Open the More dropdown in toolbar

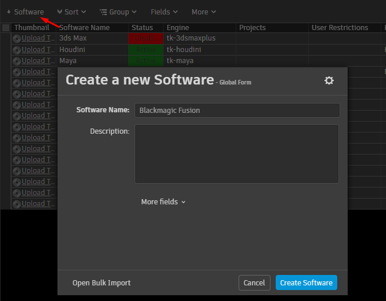(x=204, y=12)
